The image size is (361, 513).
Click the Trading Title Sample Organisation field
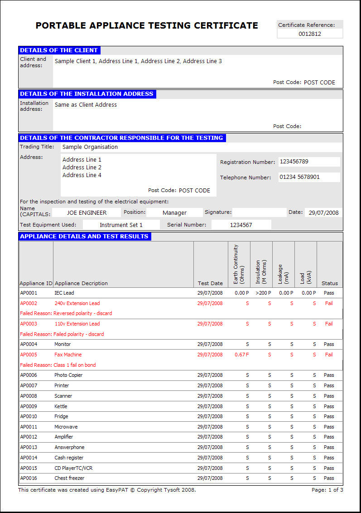[202, 147]
